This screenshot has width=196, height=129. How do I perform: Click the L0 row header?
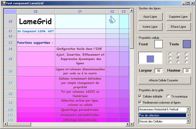pos(10,21)
